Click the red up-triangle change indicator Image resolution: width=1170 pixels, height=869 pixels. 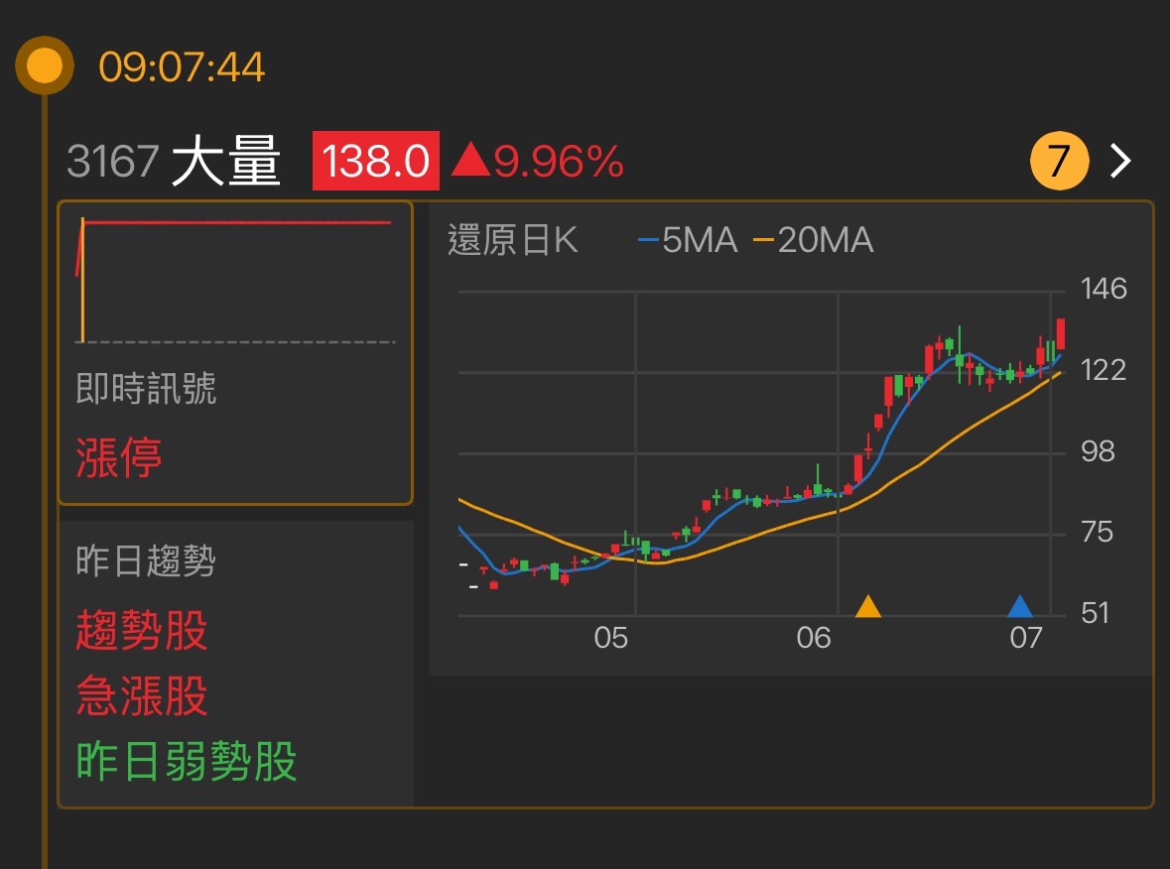[470, 161]
